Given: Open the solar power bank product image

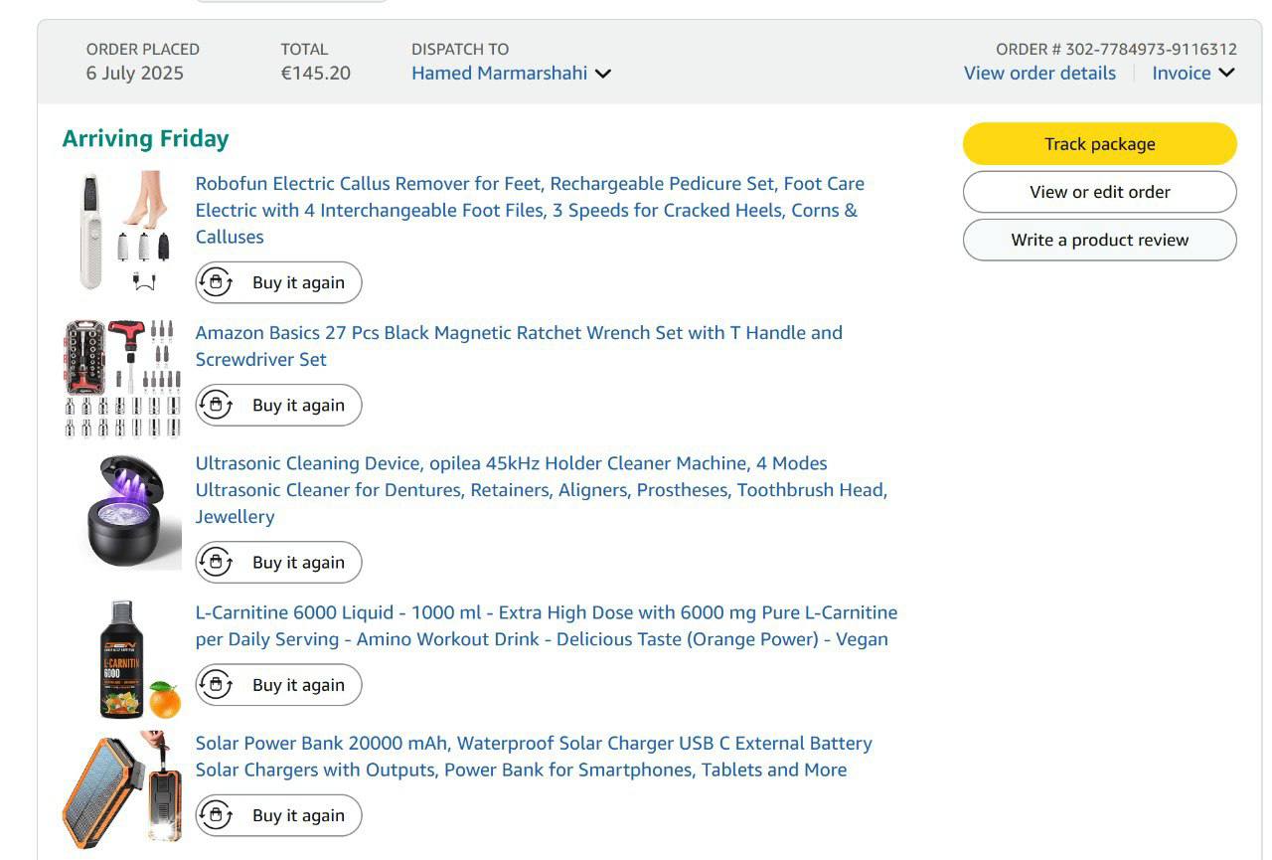Looking at the screenshot, I should 123,789.
